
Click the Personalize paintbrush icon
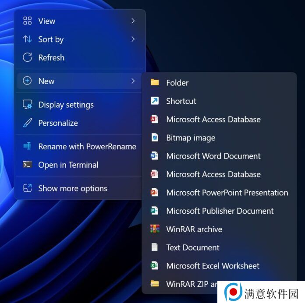27,123
